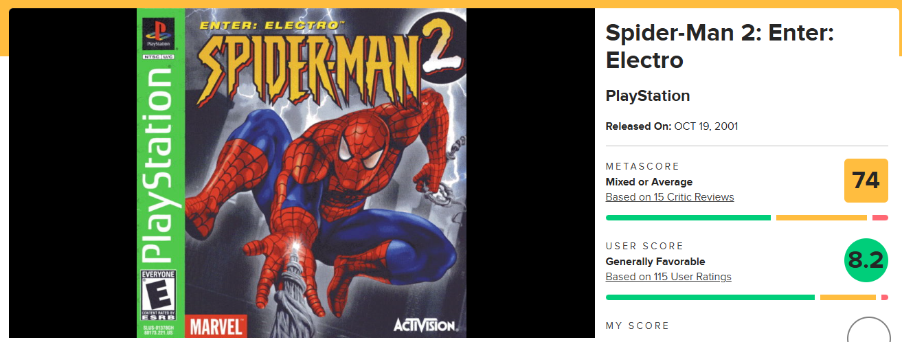Click the yellow 74 Metascore badge
Viewport: 902px width, 342px height.
[866, 181]
